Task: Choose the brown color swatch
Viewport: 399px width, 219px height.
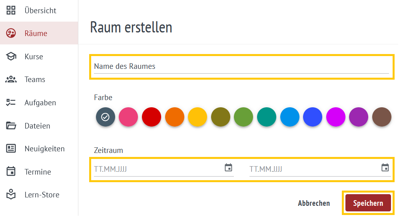Action: (382, 117)
